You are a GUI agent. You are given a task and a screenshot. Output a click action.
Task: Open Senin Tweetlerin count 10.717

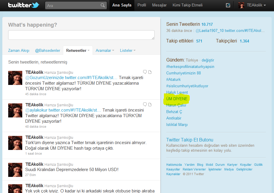click(x=207, y=24)
